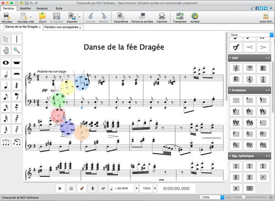Open the Danse de la fée Dragée tab
The image size is (275, 201).
pos(21,27)
